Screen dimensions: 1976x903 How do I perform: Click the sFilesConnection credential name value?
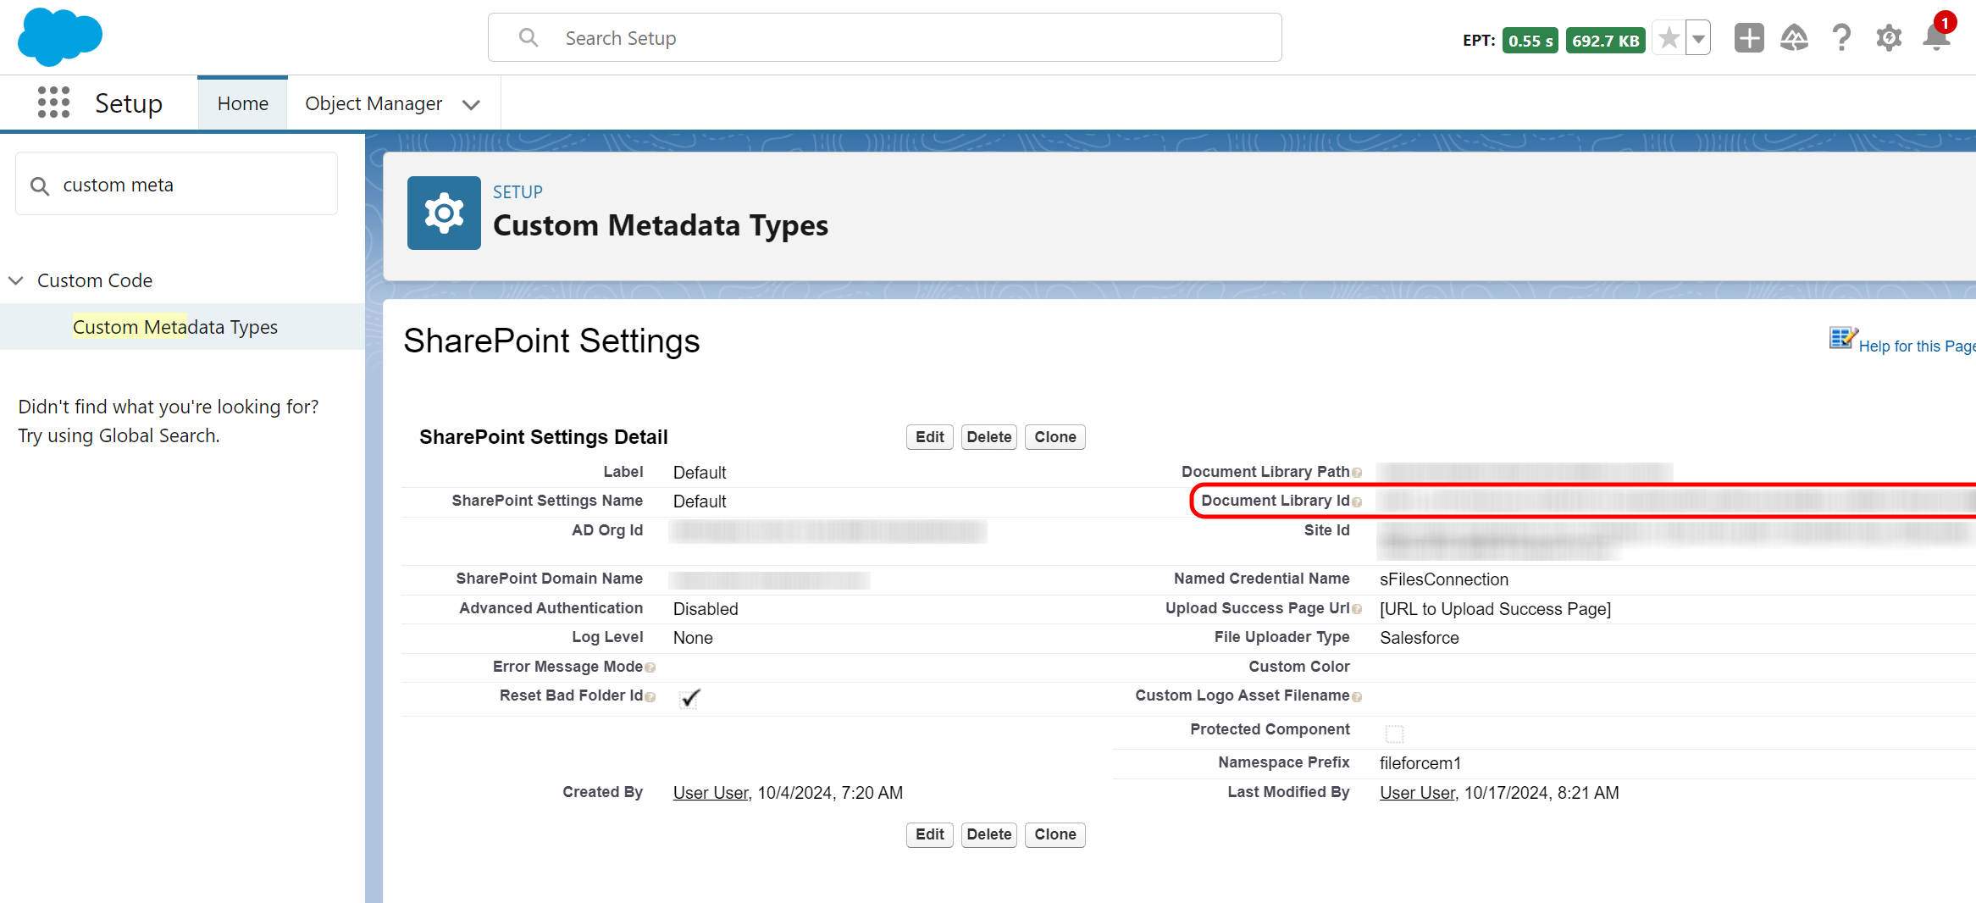[x=1444, y=579]
